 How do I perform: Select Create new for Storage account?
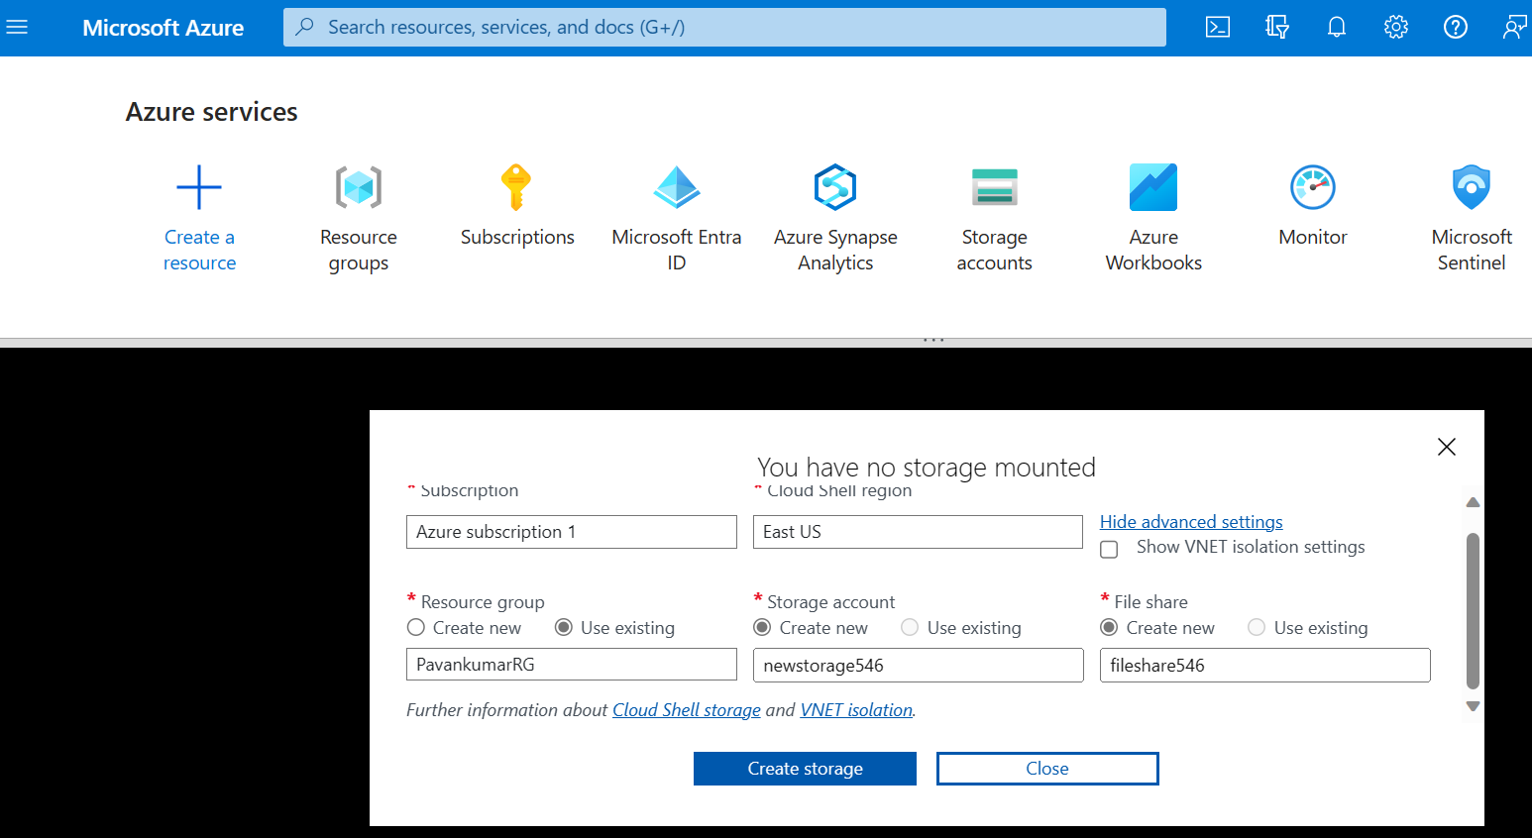[x=762, y=628]
